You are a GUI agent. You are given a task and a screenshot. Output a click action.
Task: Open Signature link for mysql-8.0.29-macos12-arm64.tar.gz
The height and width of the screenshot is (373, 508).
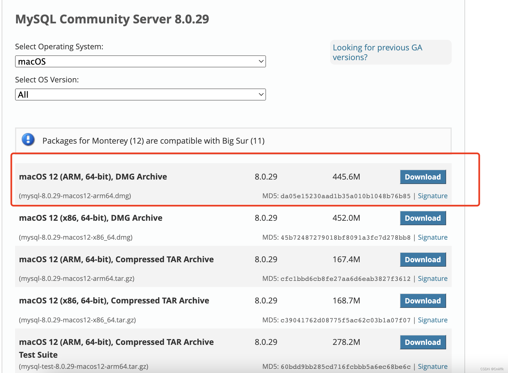coord(432,278)
